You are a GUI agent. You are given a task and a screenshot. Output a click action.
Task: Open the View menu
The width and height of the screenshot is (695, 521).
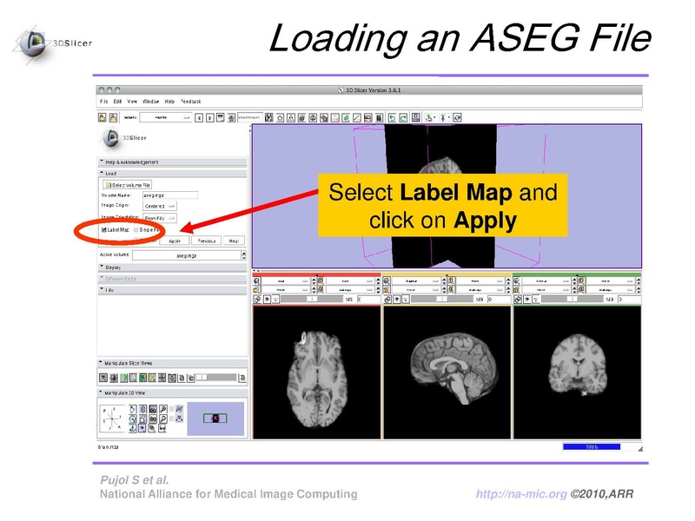click(132, 102)
